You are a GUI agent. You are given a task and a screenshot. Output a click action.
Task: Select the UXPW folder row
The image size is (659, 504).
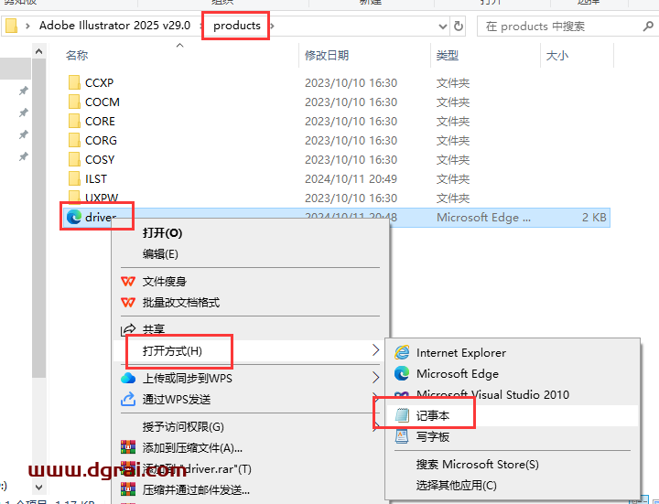336,198
